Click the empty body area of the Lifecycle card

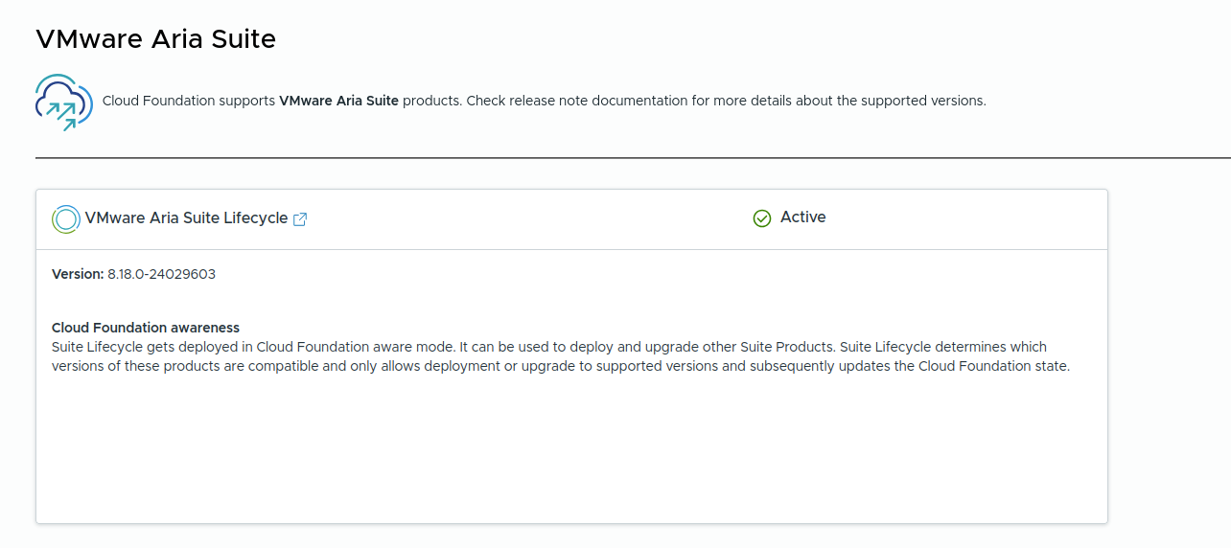tap(570, 450)
